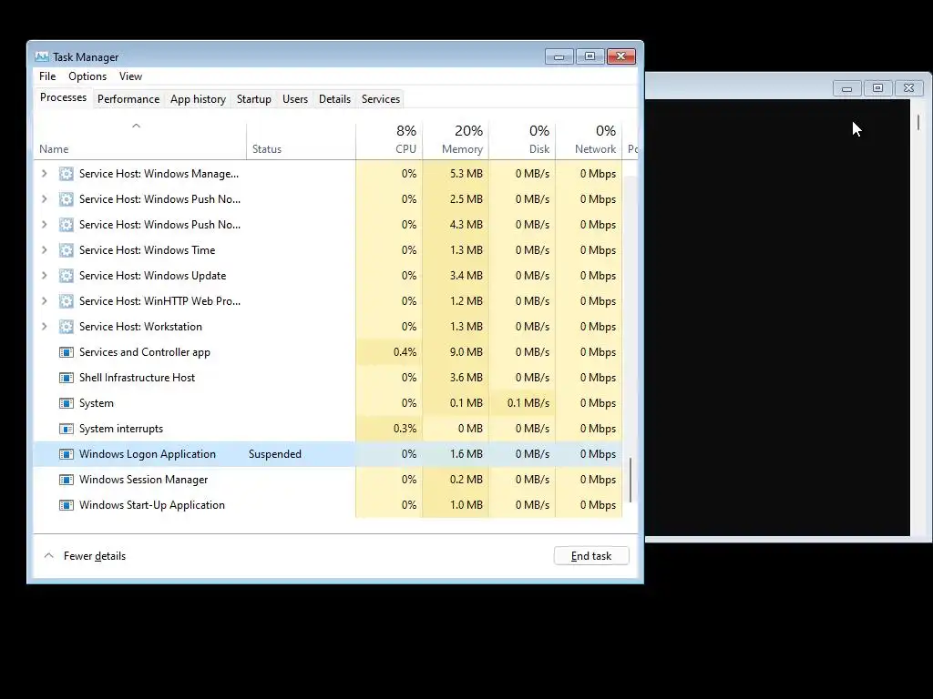This screenshot has height=699, width=933.
Task: Click the gear icon of Service Host: Windows Time
Action: pyautogui.click(x=66, y=250)
